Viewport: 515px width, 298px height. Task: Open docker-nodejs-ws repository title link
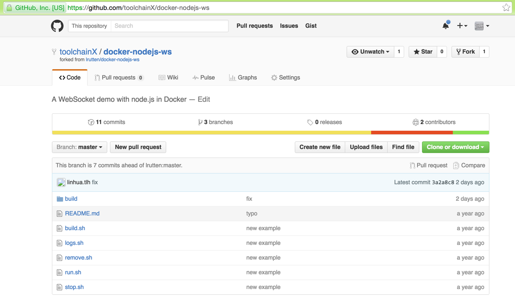pos(138,52)
